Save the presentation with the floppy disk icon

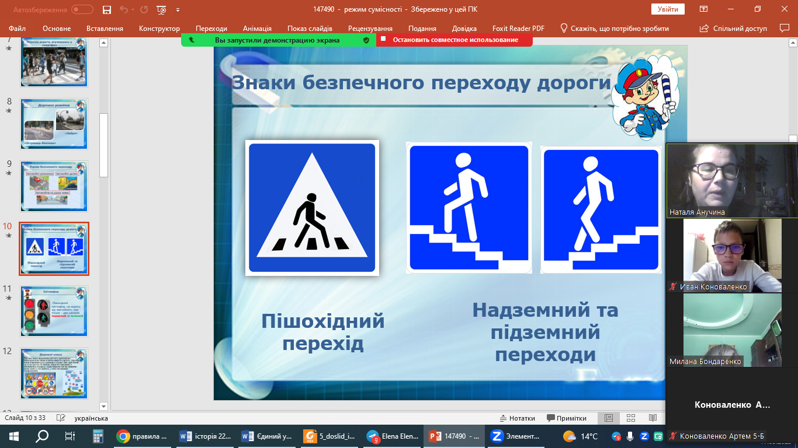click(106, 9)
